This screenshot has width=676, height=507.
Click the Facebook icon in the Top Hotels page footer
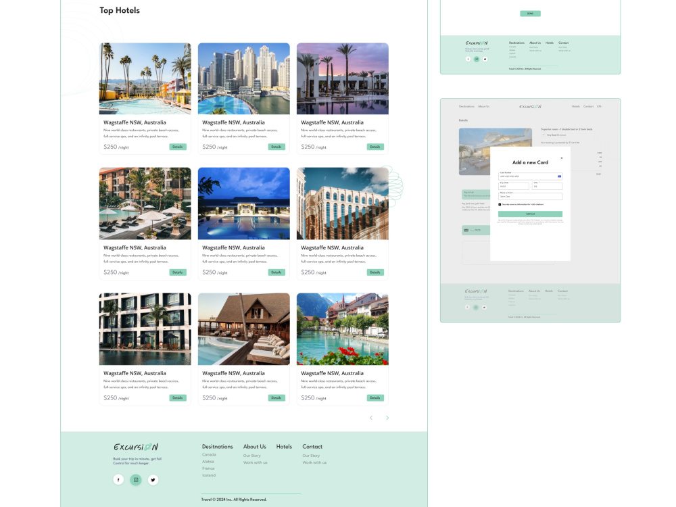[x=118, y=479]
